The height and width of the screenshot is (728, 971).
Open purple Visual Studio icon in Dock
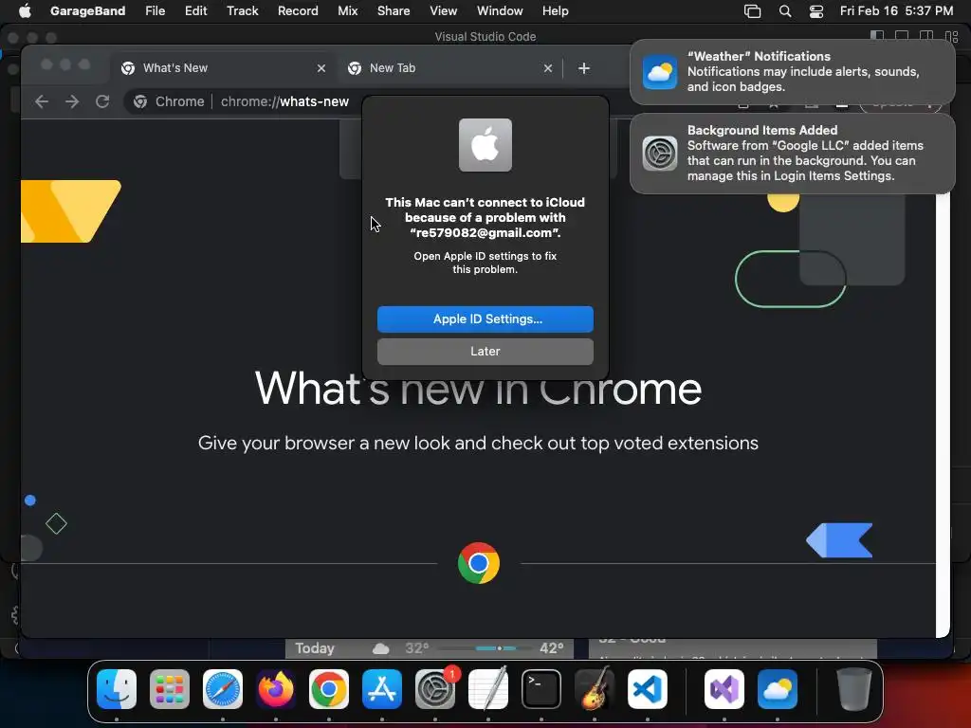pyautogui.click(x=724, y=689)
